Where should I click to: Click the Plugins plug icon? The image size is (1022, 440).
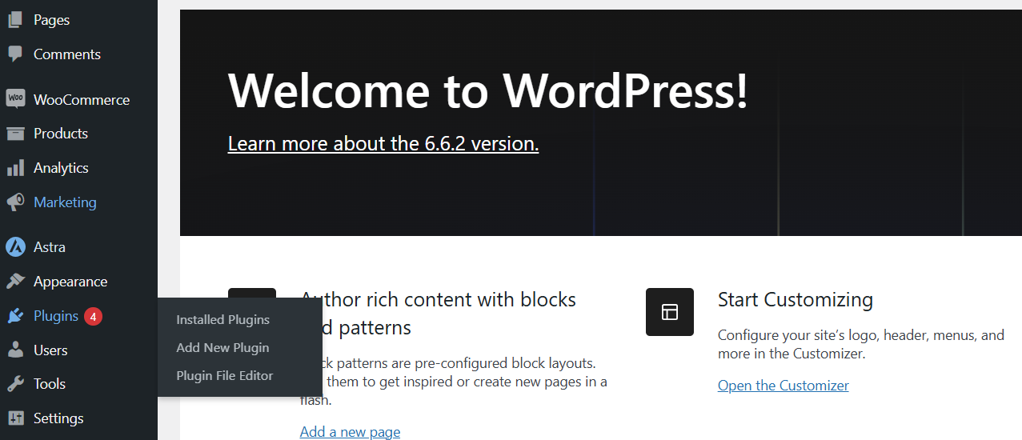15,316
